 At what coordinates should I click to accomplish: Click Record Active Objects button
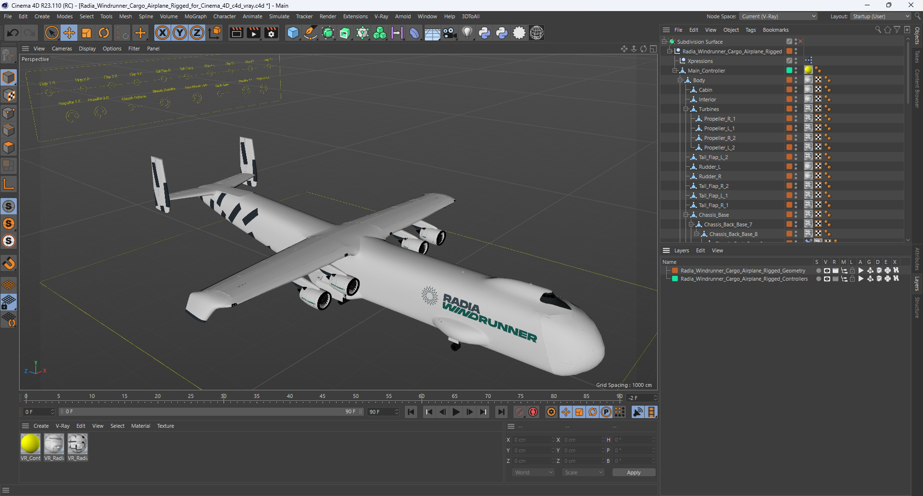pyautogui.click(x=520, y=412)
